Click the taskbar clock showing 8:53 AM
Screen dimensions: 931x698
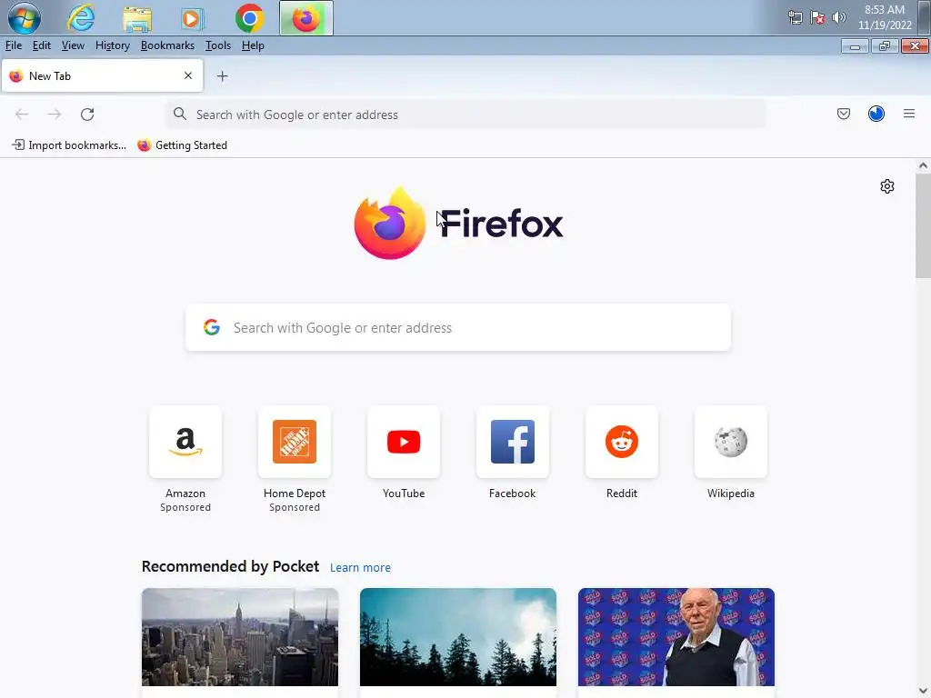tap(884, 17)
